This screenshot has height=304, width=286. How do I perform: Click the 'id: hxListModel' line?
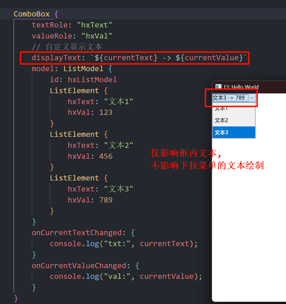click(83, 80)
